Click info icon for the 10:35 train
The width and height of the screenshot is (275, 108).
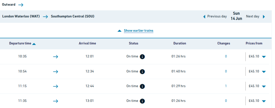click(x=142, y=57)
